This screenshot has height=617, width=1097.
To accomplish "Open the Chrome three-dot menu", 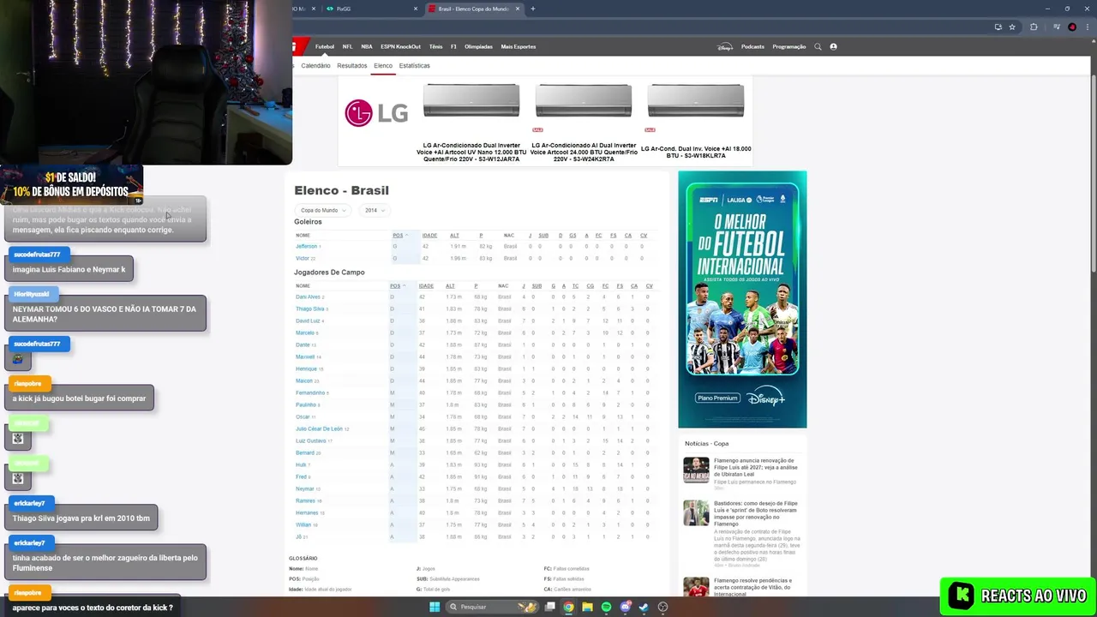I will [1086, 27].
